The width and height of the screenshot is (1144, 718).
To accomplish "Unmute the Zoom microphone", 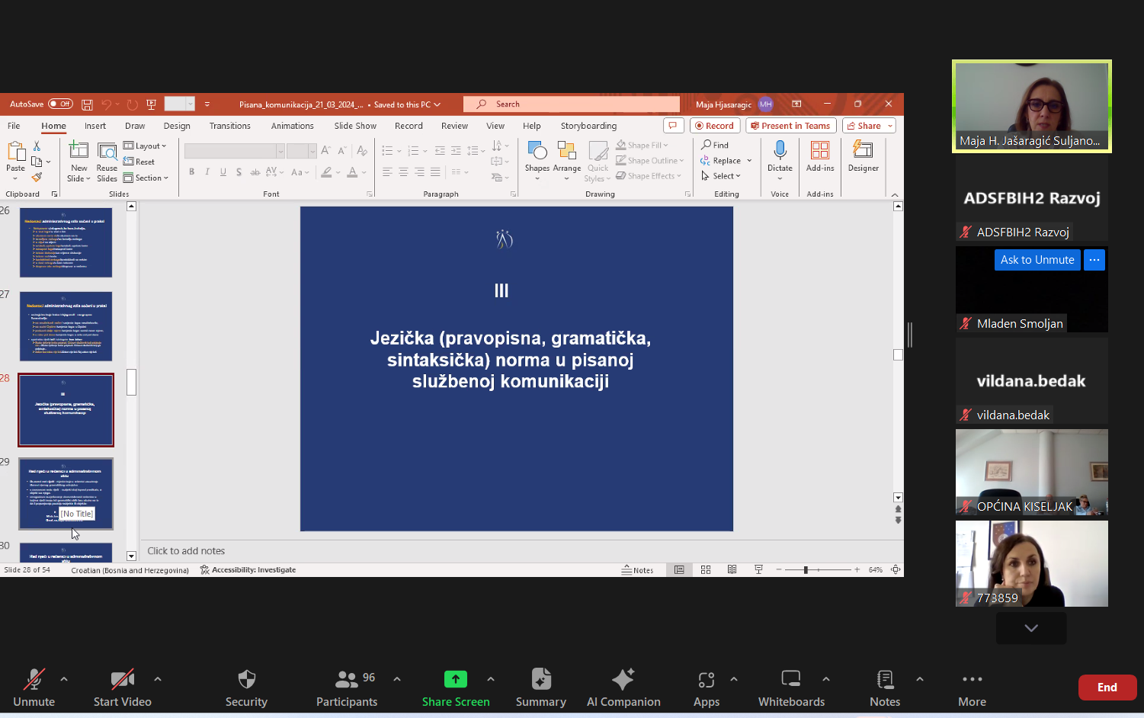I will pyautogui.click(x=34, y=680).
